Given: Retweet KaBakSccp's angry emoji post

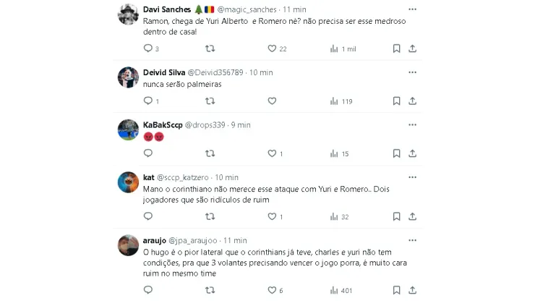Looking at the screenshot, I should coord(210,153).
